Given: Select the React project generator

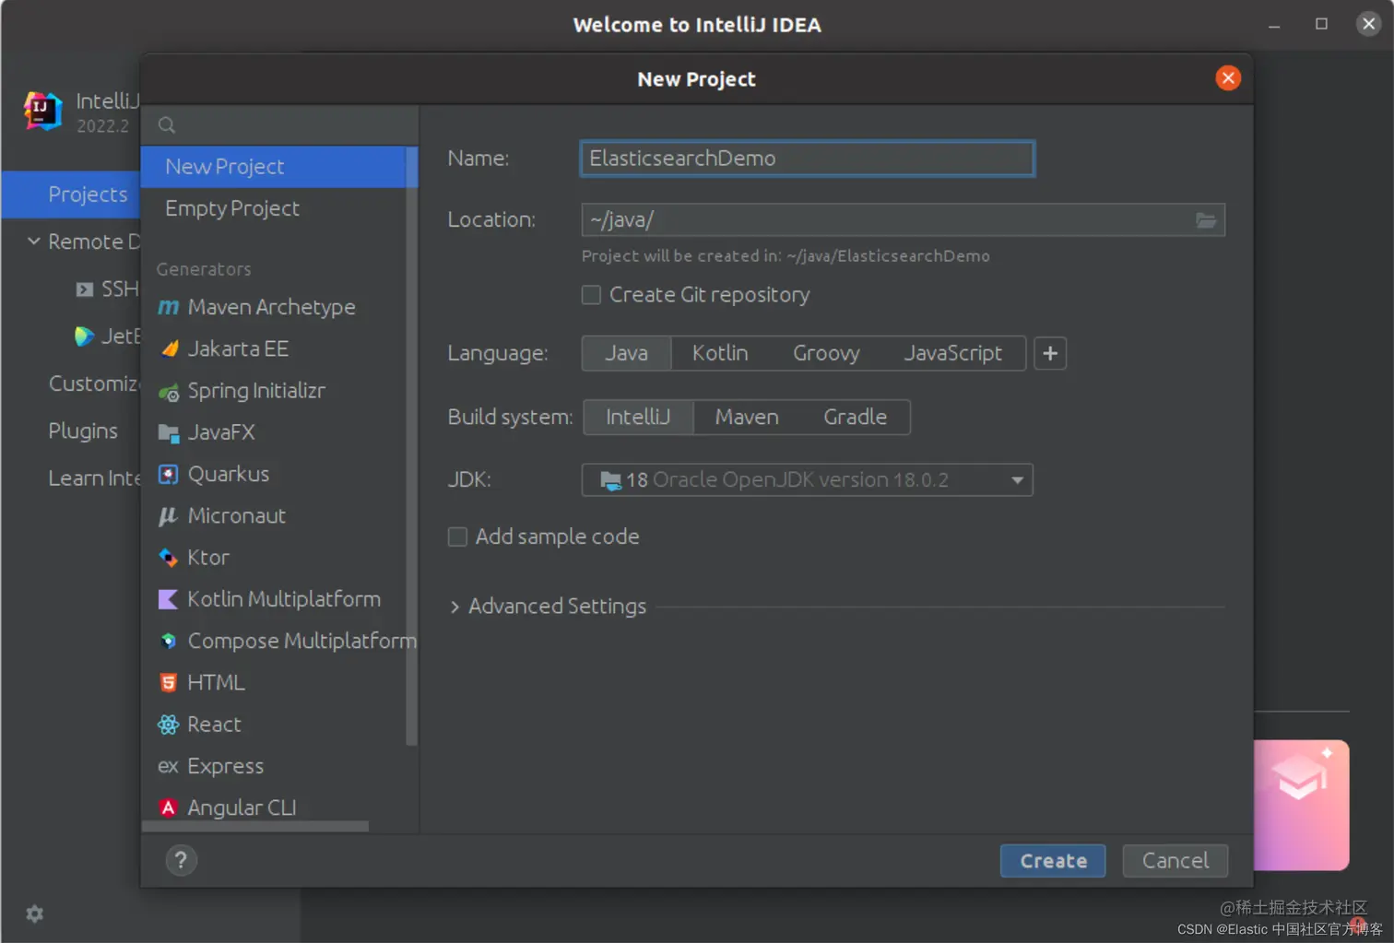Looking at the screenshot, I should pyautogui.click(x=214, y=725).
